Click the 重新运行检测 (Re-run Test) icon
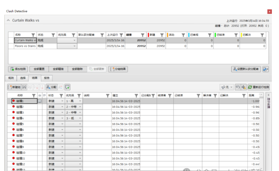Image resolution: width=279 pixels, height=171 pixels. click(259, 87)
